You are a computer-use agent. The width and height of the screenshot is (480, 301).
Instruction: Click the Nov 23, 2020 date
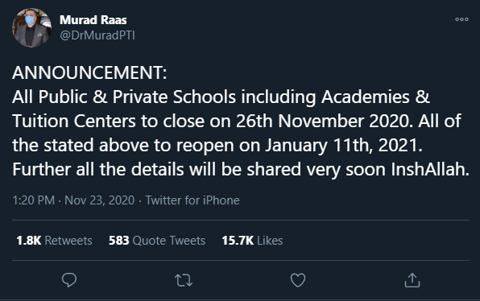click(x=100, y=200)
